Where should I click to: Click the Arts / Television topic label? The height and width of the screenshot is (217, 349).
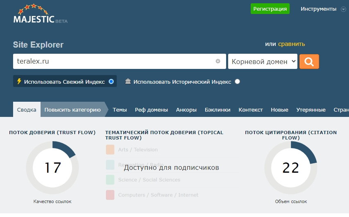click(x=138, y=149)
